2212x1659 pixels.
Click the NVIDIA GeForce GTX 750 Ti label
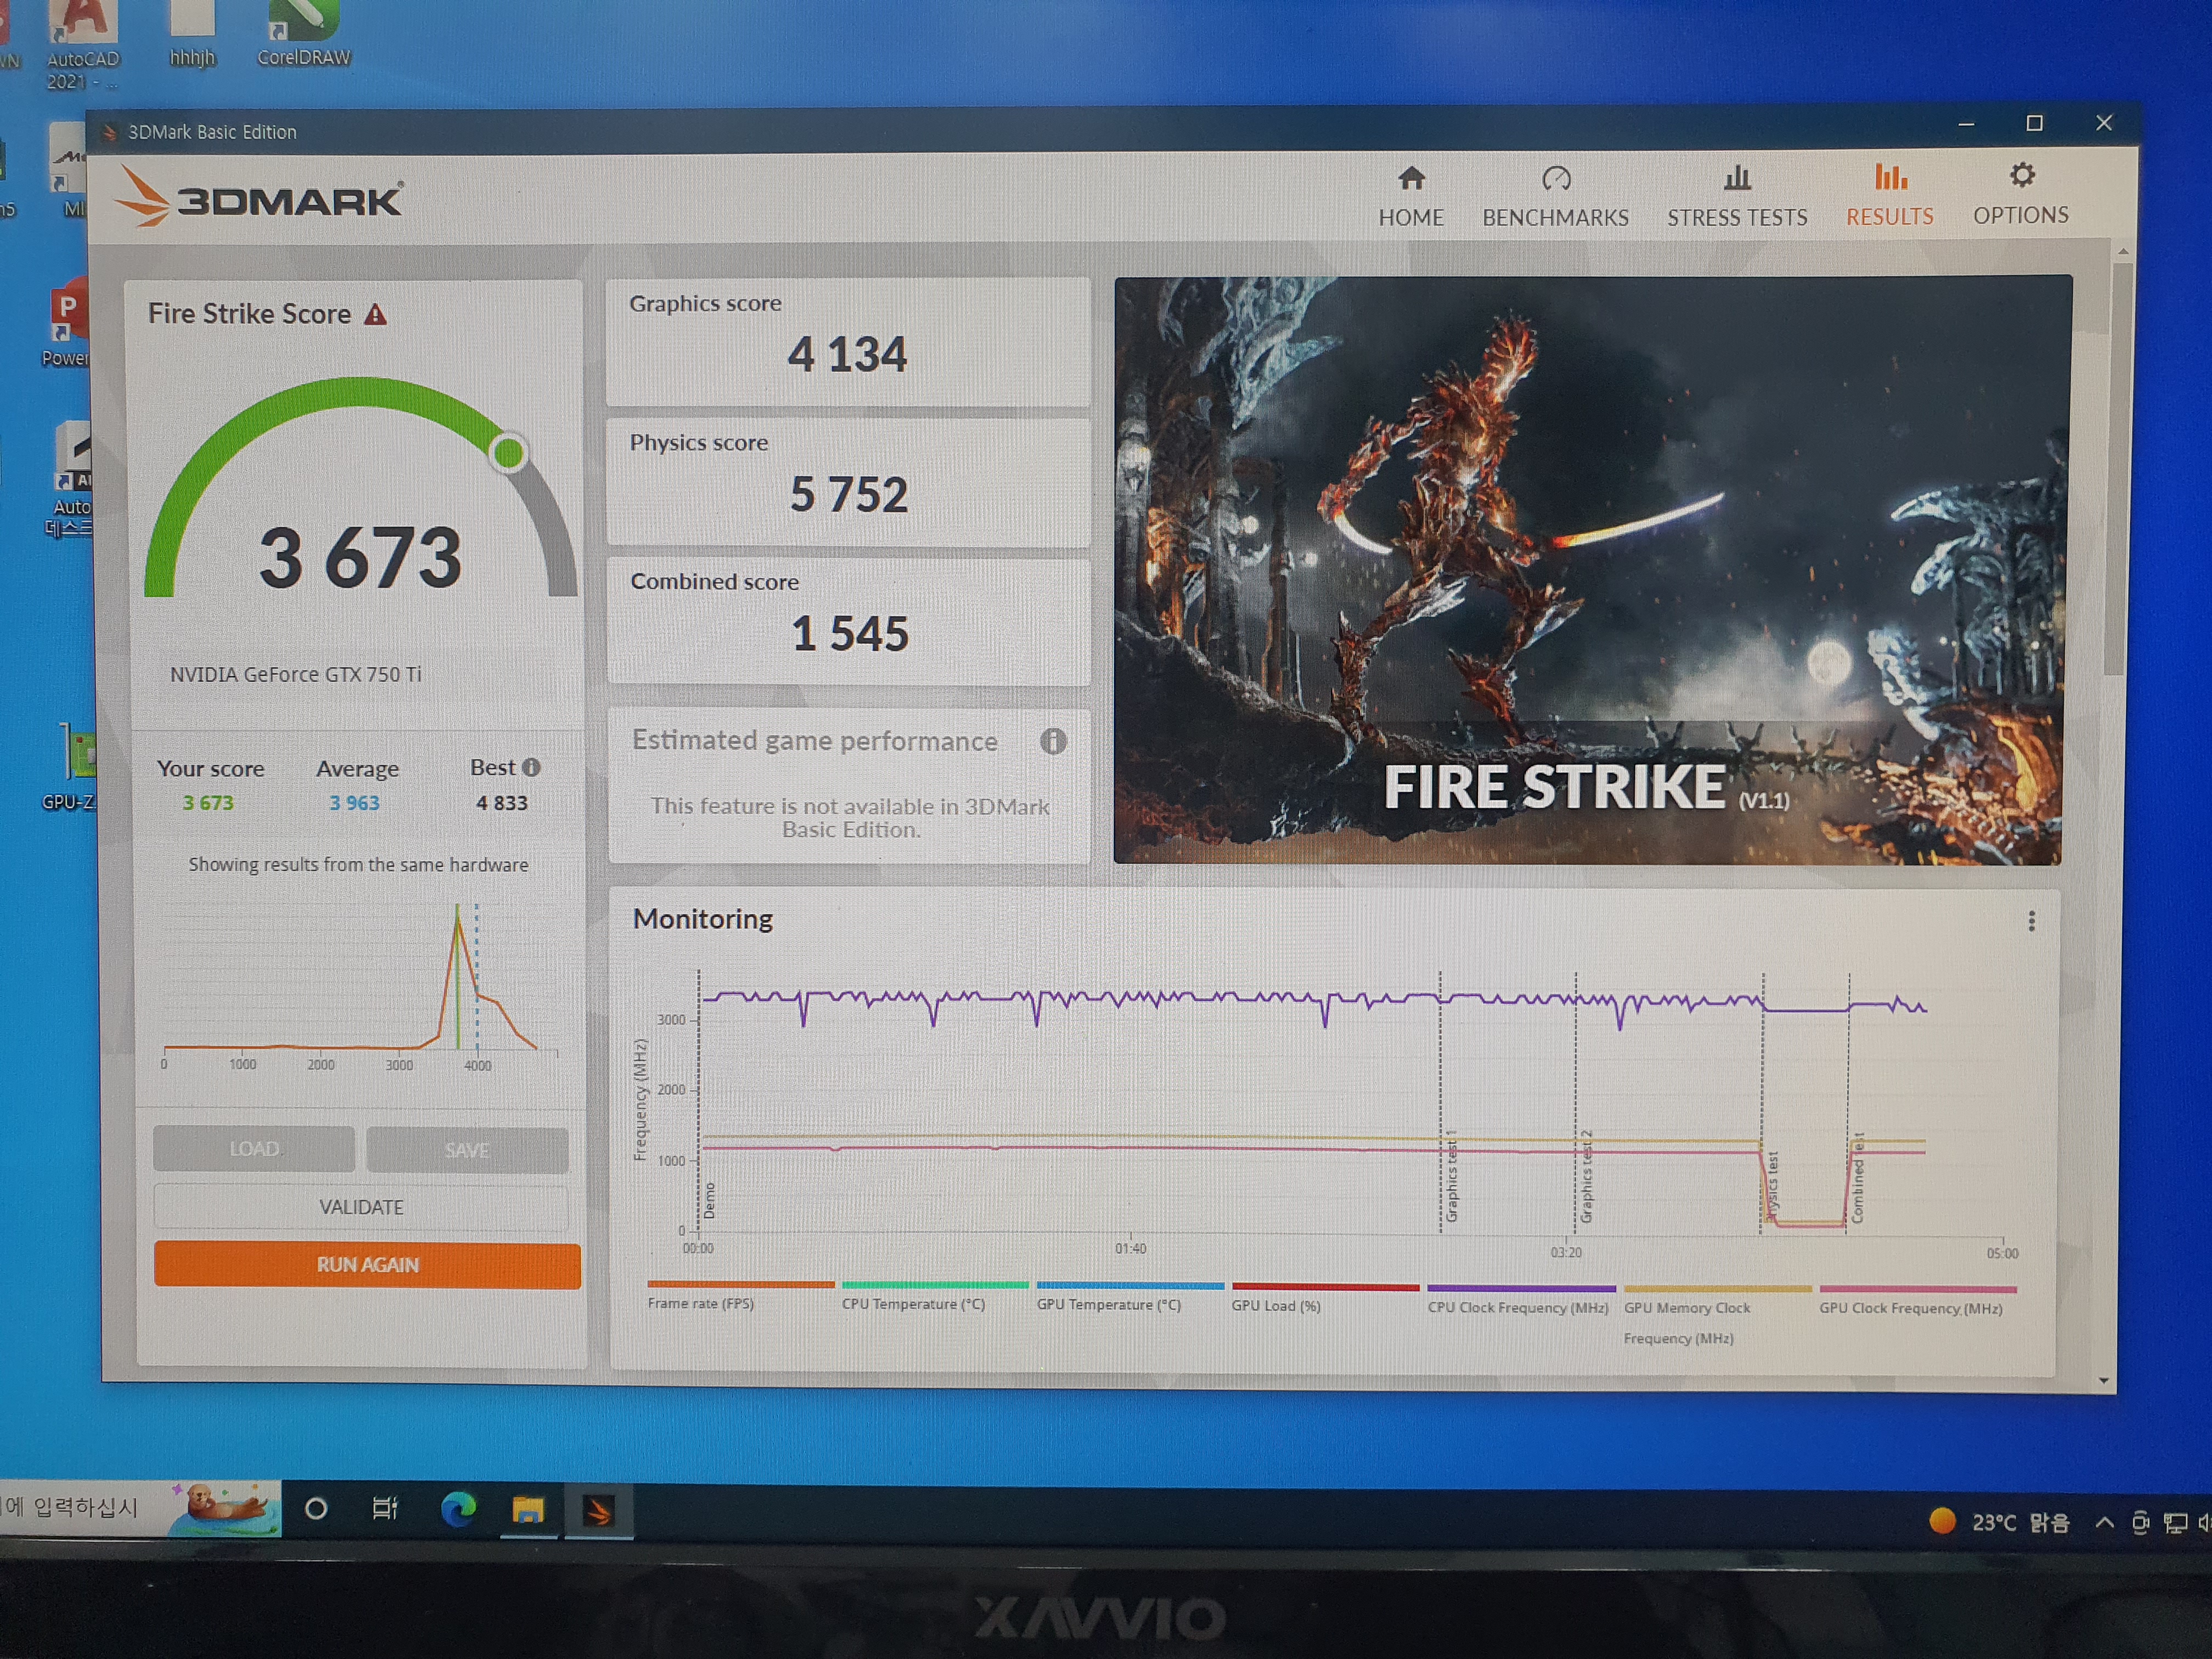(x=296, y=674)
